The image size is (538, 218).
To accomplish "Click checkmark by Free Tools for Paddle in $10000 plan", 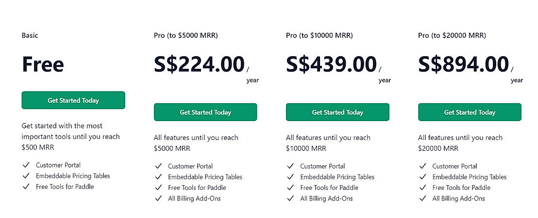I will pyautogui.click(x=290, y=187).
